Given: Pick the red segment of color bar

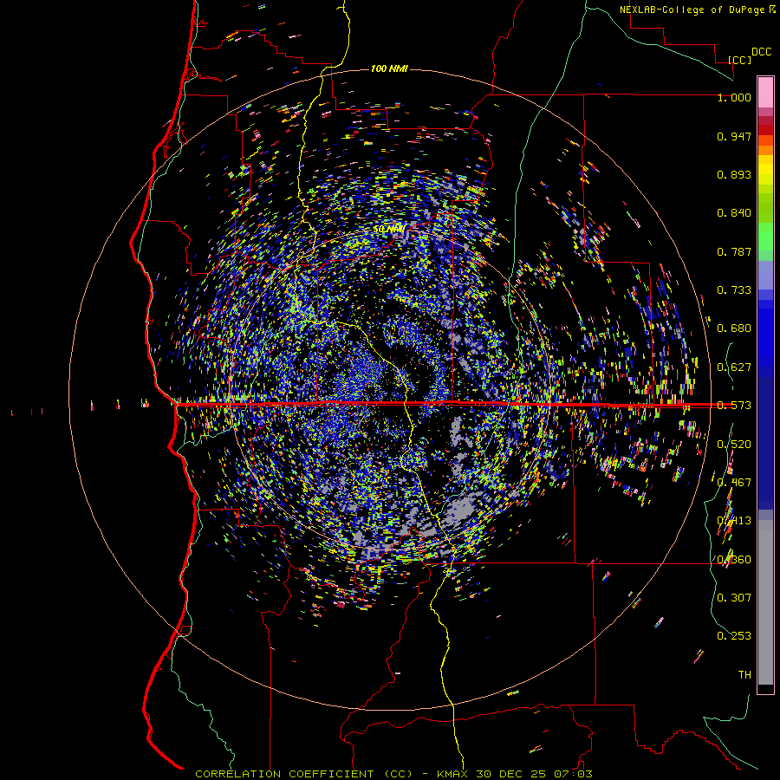Looking at the screenshot, I should pyautogui.click(x=765, y=130).
